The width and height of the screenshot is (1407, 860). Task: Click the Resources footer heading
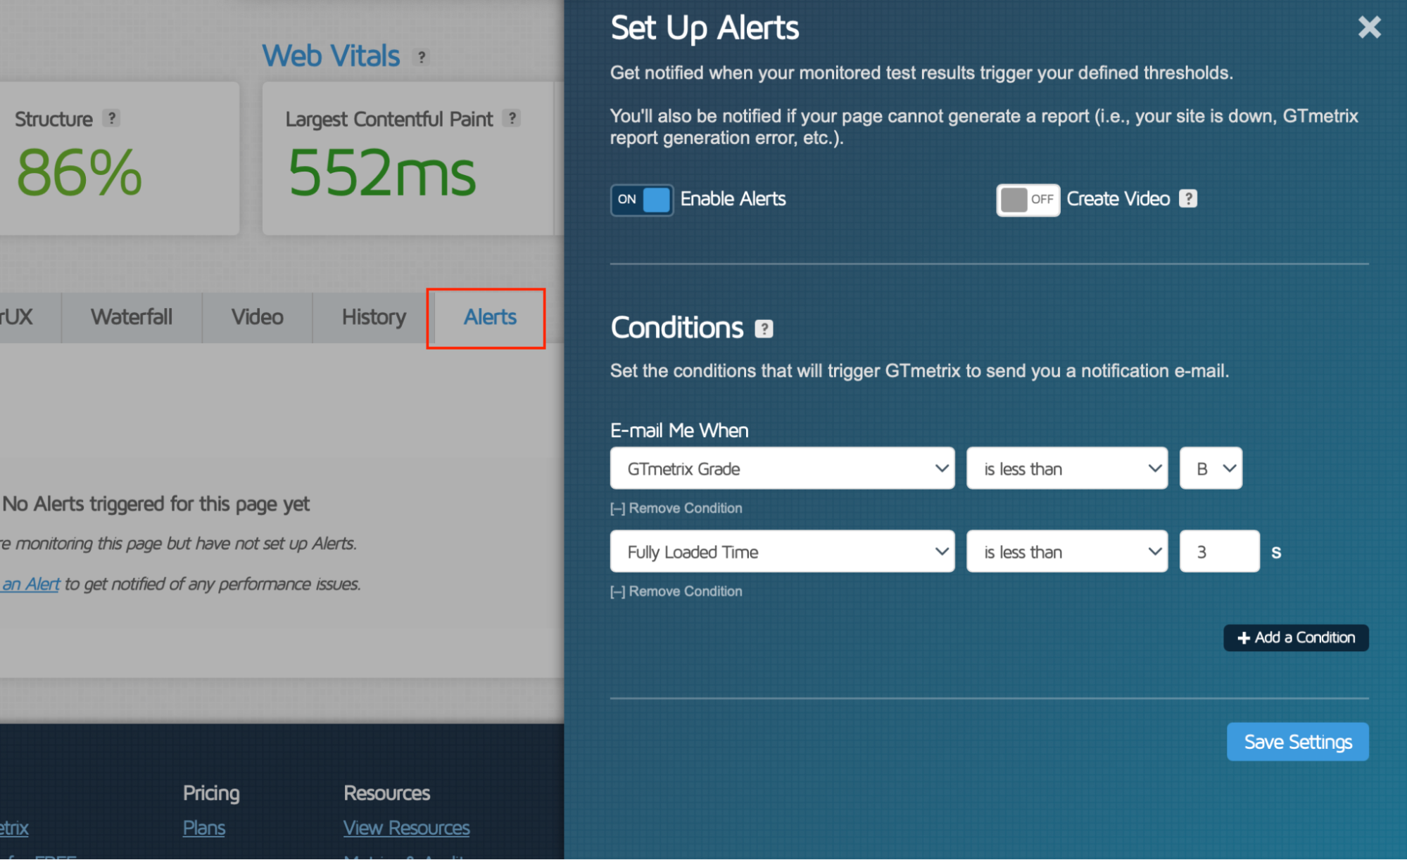[386, 793]
